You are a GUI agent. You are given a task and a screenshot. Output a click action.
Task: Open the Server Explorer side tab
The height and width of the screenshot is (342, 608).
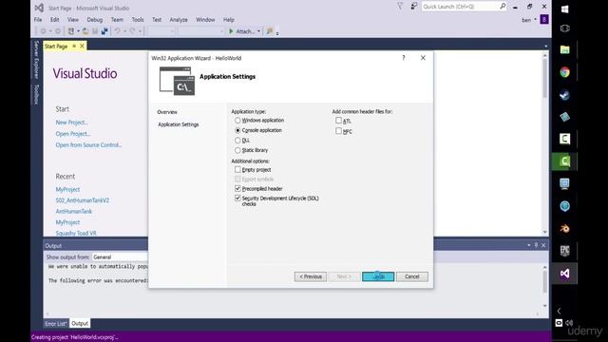pos(36,59)
